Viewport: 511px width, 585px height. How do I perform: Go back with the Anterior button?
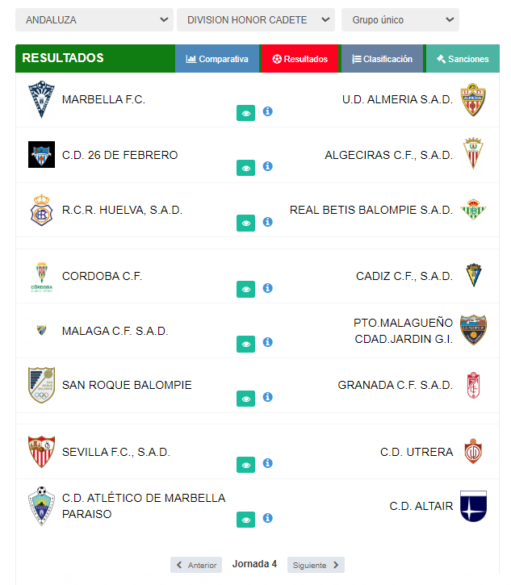(196, 565)
